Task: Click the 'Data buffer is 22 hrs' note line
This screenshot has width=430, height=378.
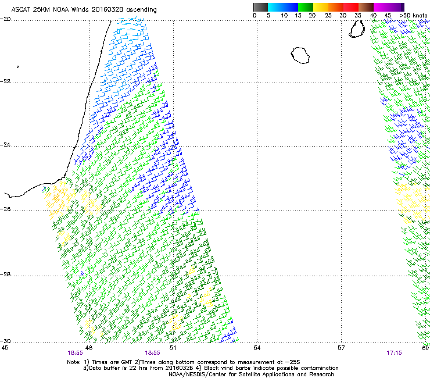Action: click(210, 368)
